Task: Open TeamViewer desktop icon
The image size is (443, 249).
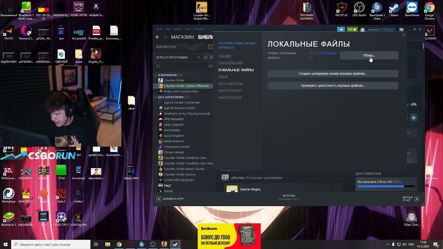Action: (x=412, y=9)
